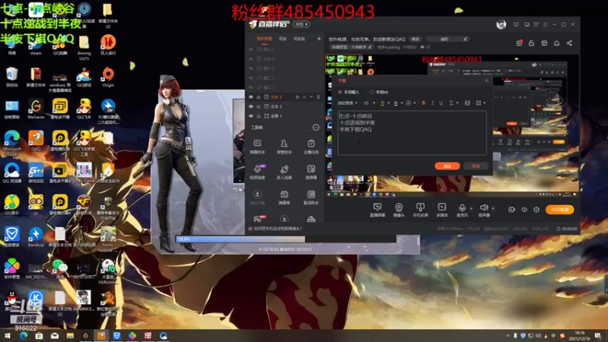Open Windows Start menu on taskbar

7,335
